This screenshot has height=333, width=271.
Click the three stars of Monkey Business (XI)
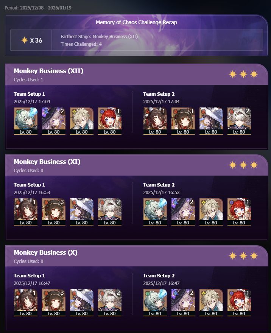243,165
